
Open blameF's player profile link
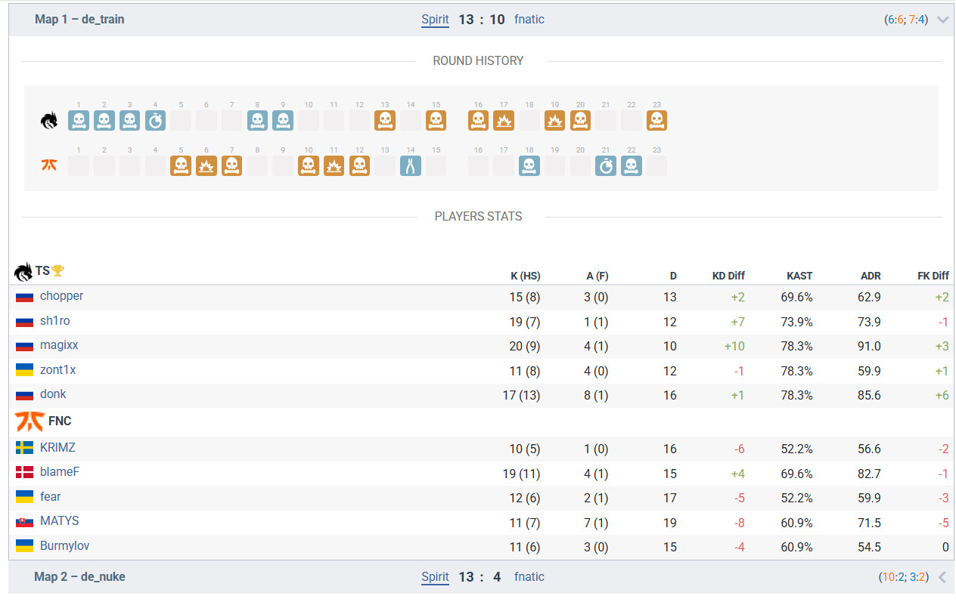60,472
